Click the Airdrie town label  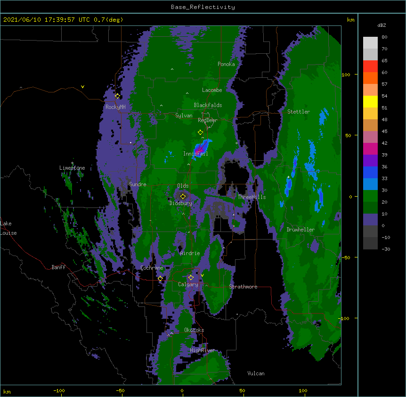pyautogui.click(x=190, y=253)
